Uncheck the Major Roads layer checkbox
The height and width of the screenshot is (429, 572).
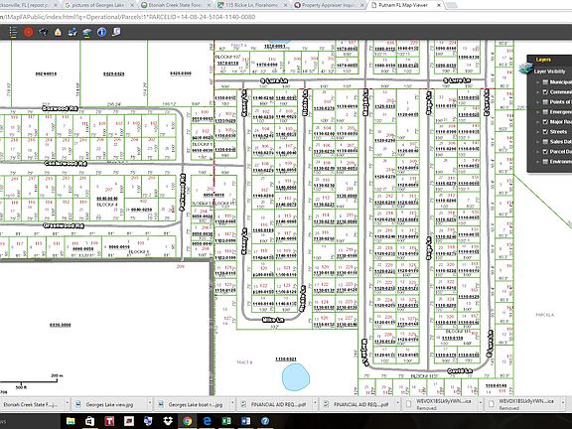pos(546,121)
